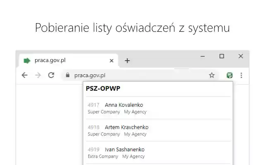Maximize the browser window
This screenshot has width=265, height=165.
point(222,56)
